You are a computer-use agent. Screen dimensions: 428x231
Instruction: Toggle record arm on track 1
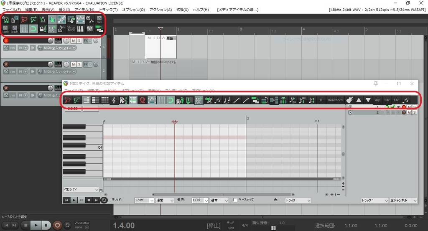[x=6, y=41]
